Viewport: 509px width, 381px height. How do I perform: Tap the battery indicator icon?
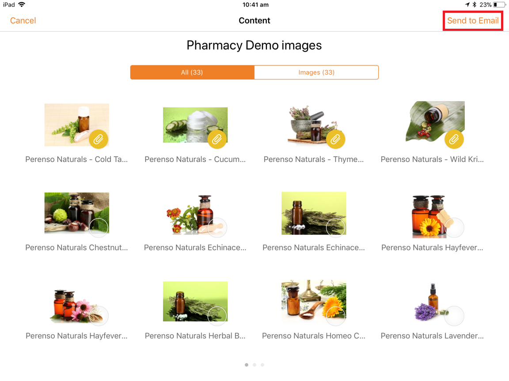(x=499, y=4)
